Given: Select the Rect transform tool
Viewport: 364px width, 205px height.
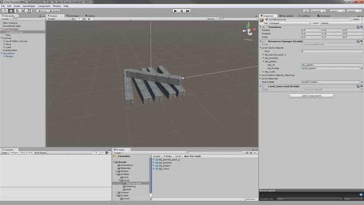Looking at the screenshot, I should [x=29, y=11].
